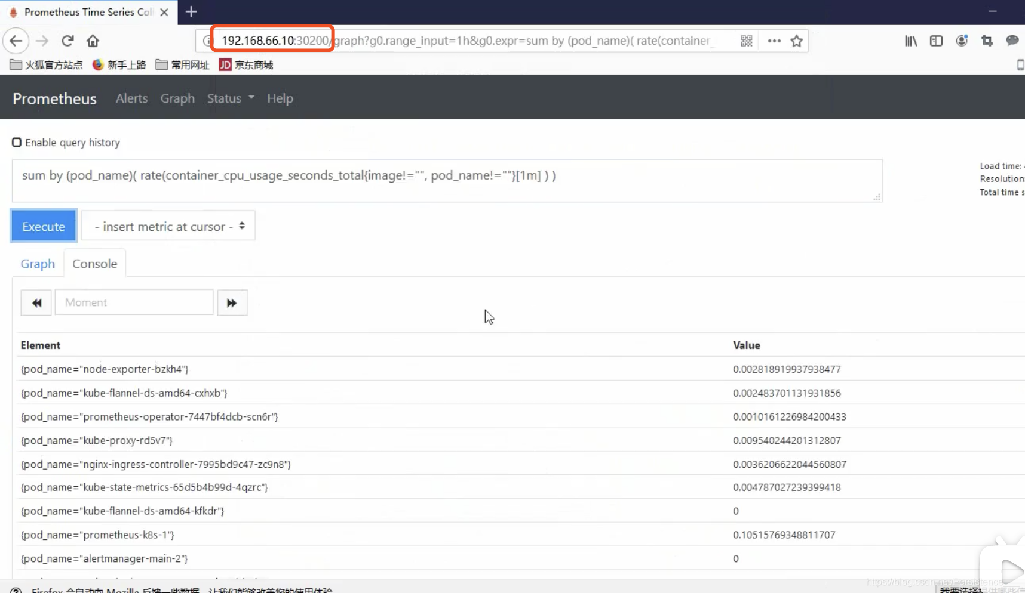Screen dimensions: 1025x593
Task: Click the Element column header
Action: [x=41, y=345]
